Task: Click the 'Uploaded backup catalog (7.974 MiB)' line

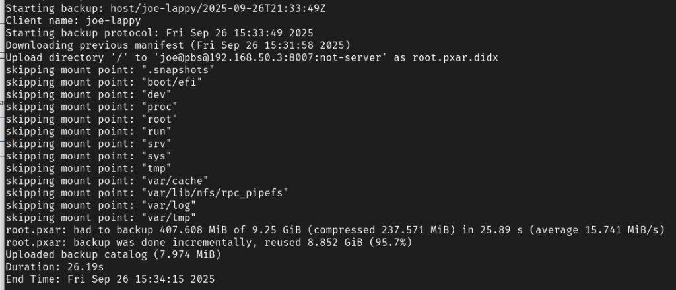Action: click(112, 254)
